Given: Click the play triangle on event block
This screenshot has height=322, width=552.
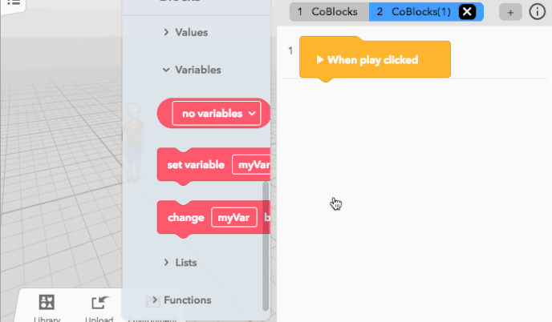Looking at the screenshot, I should [319, 60].
